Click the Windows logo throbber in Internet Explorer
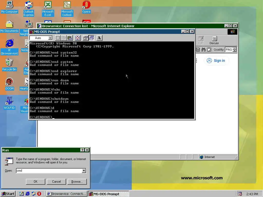Screen dimensions: 263x197 (232, 32)
